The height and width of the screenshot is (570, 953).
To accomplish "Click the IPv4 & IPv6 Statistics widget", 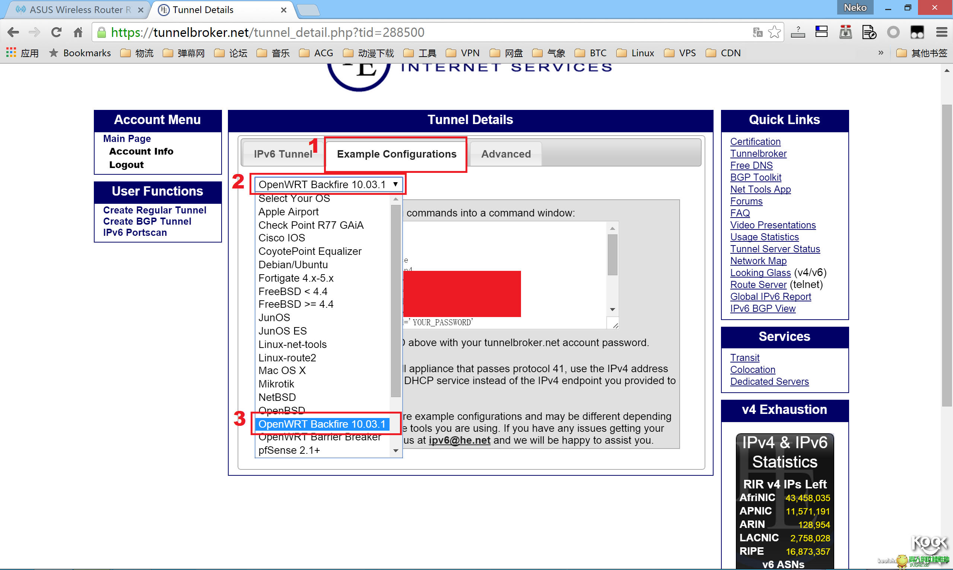I will click(784, 501).
